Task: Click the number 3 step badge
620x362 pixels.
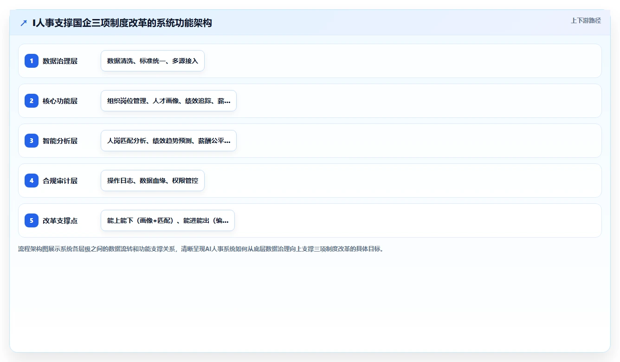Action: coord(32,141)
